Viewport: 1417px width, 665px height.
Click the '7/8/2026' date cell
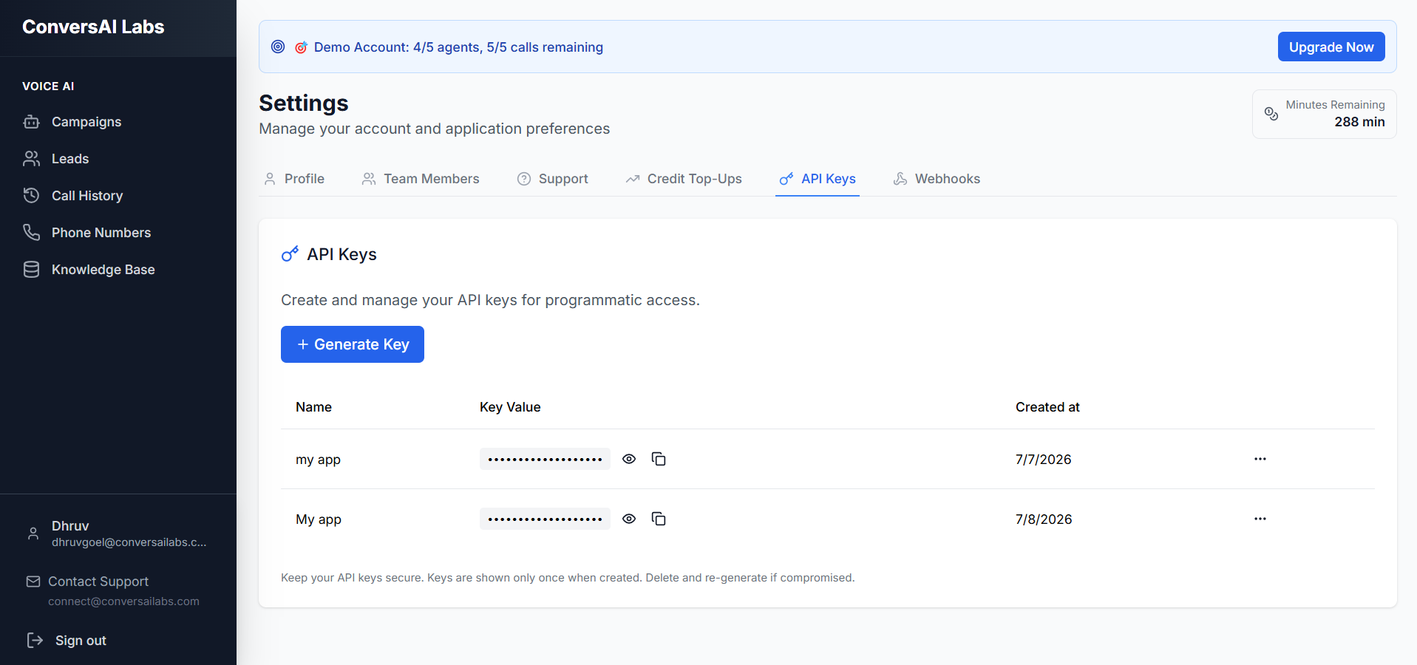pos(1044,519)
